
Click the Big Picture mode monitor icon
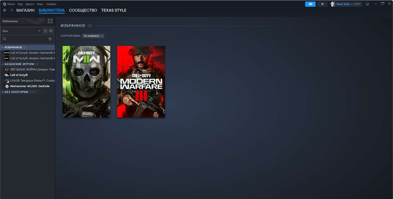point(367,4)
